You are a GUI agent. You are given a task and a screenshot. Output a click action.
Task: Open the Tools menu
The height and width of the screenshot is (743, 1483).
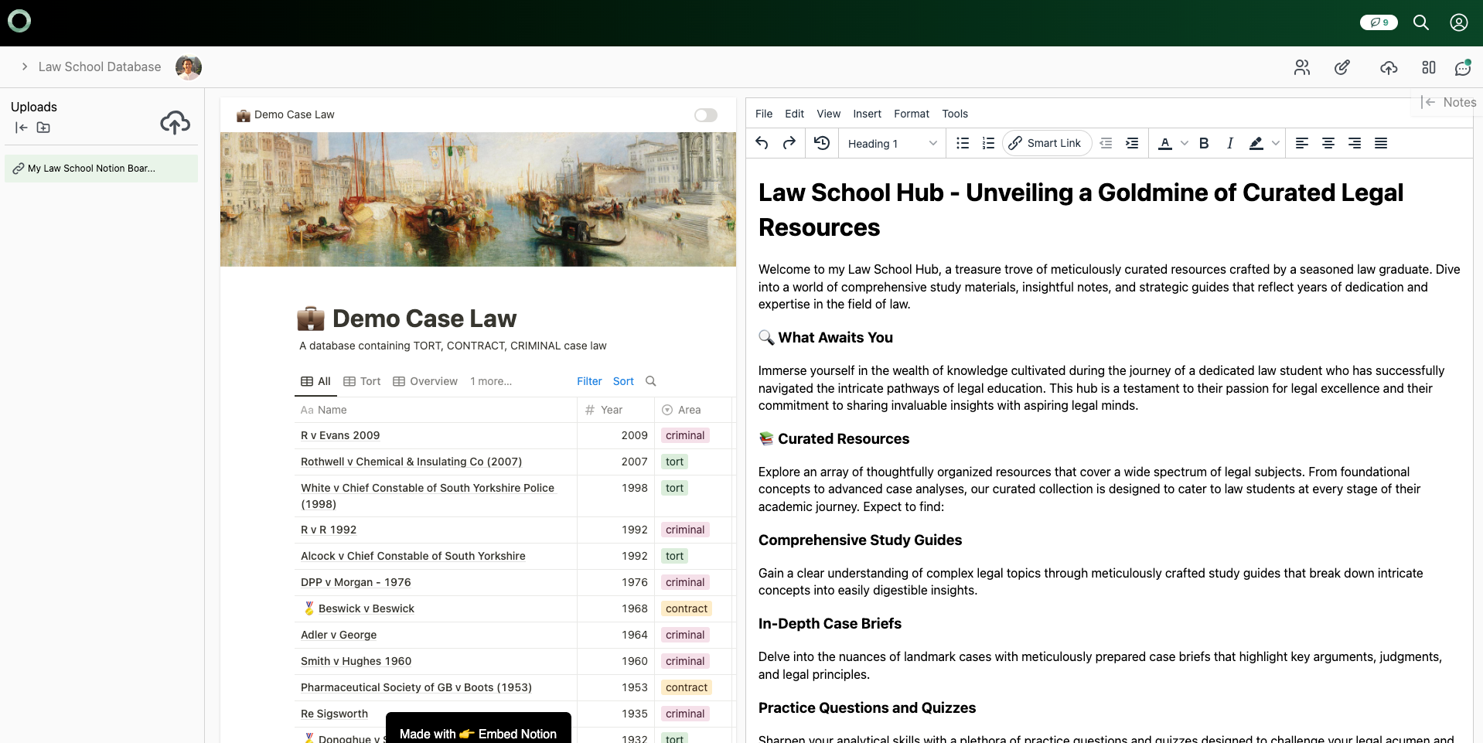point(955,114)
